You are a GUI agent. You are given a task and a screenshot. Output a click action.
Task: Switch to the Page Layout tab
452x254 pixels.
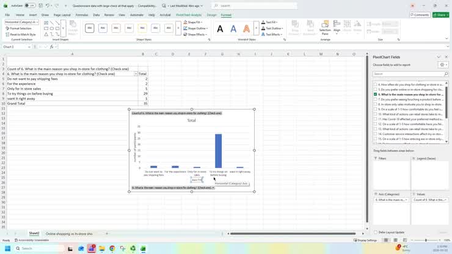tap(62, 15)
